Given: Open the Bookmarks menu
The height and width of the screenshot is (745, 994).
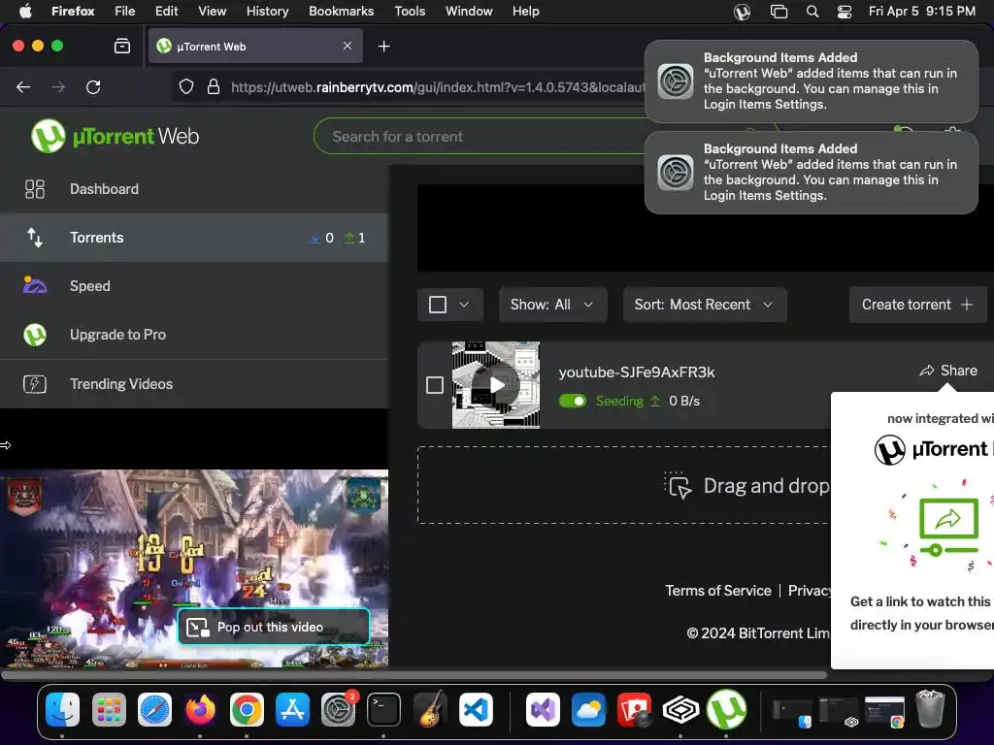Looking at the screenshot, I should [341, 11].
